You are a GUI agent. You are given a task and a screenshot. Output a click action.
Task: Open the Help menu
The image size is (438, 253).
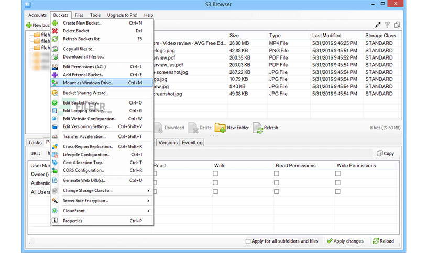pyautogui.click(x=148, y=15)
